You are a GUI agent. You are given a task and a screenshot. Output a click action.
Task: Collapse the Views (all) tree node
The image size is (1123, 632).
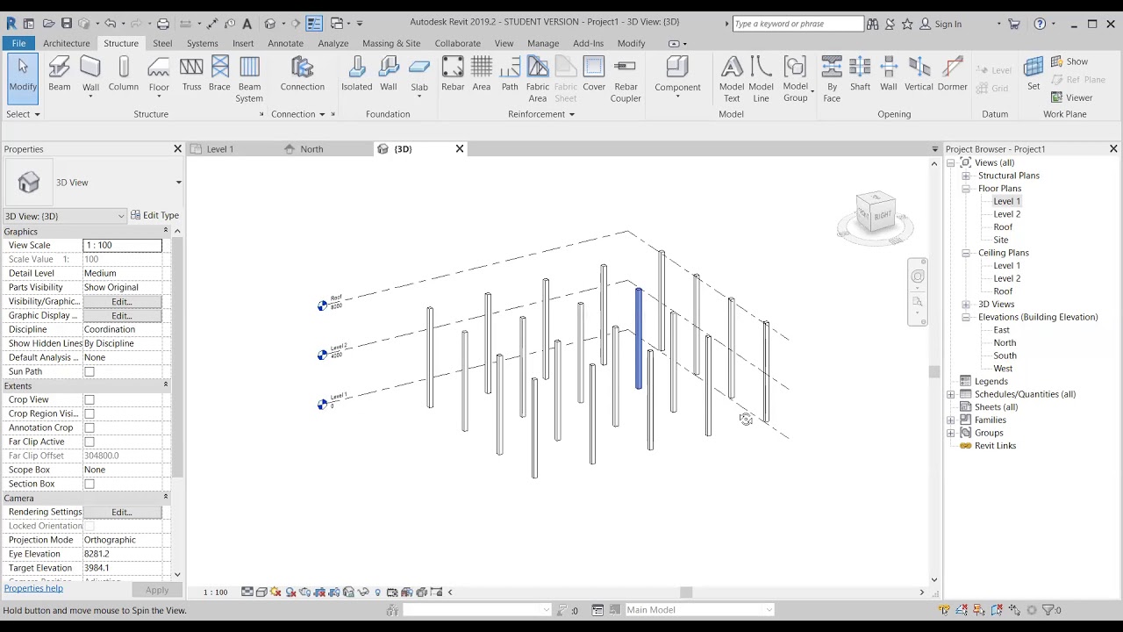coord(951,162)
